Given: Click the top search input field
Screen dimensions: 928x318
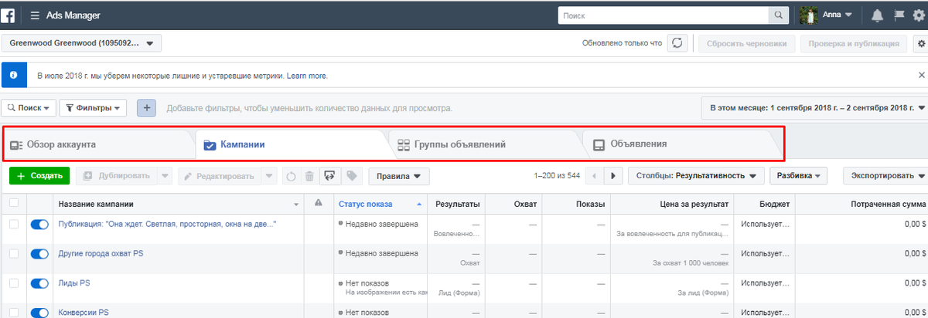Looking at the screenshot, I should [663, 15].
